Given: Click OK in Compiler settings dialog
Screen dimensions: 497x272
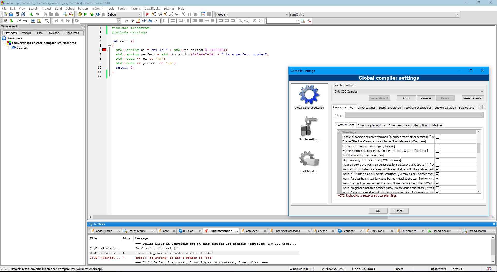Looking at the screenshot, I should (378, 211).
